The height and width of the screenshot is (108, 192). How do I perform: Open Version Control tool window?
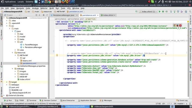coord(48,100)
